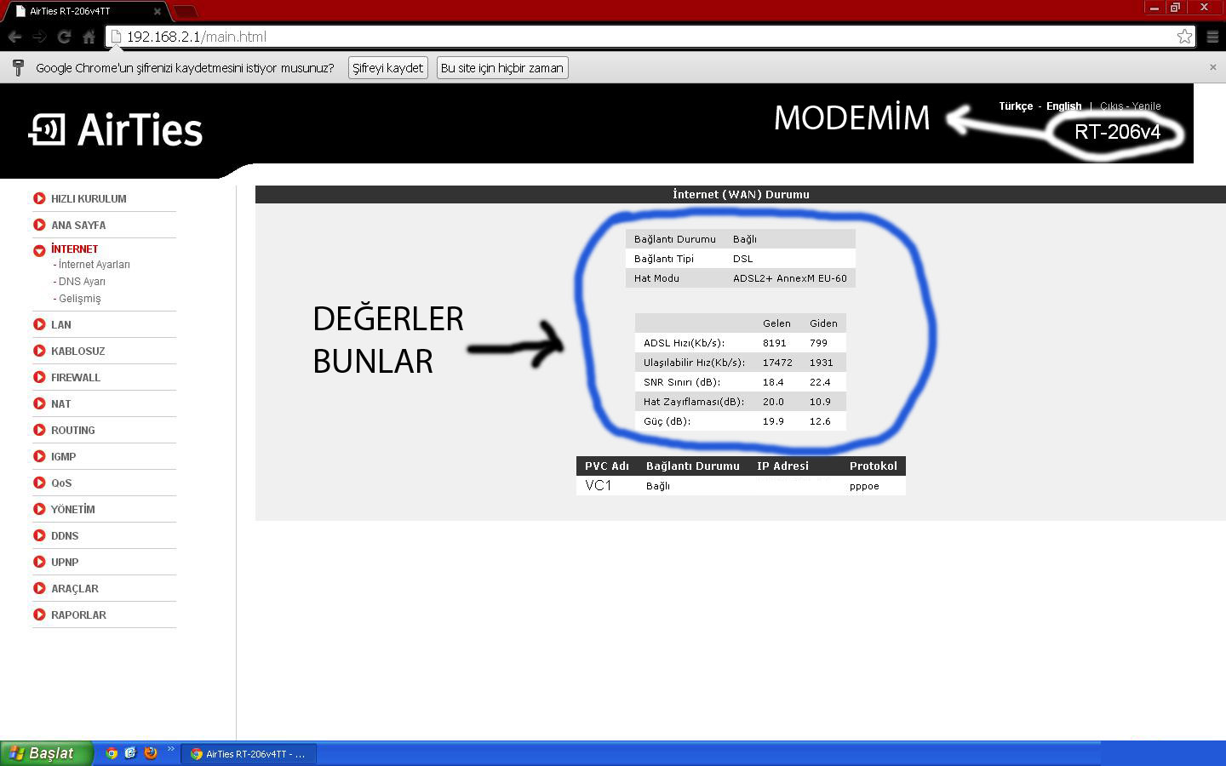Click the Yenile refresh link

coord(1146,106)
